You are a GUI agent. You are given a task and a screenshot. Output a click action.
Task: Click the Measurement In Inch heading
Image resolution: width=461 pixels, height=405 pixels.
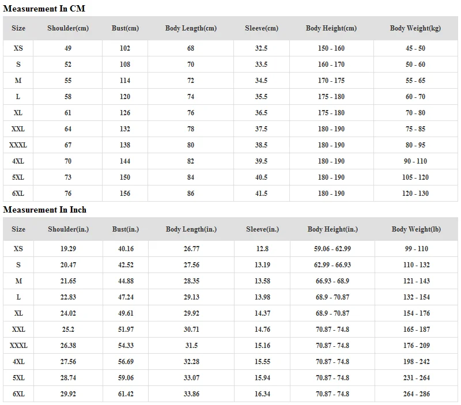point(45,210)
